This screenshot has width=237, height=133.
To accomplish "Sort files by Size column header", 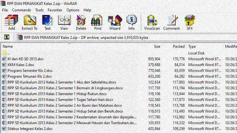I will click(x=157, y=46).
